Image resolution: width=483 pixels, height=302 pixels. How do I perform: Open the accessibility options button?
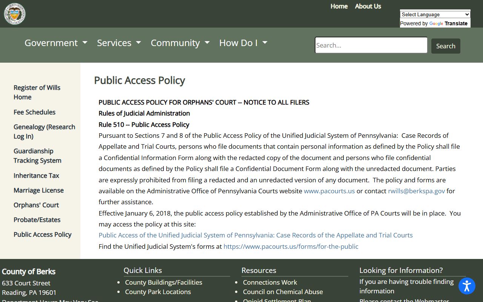[x=467, y=286]
